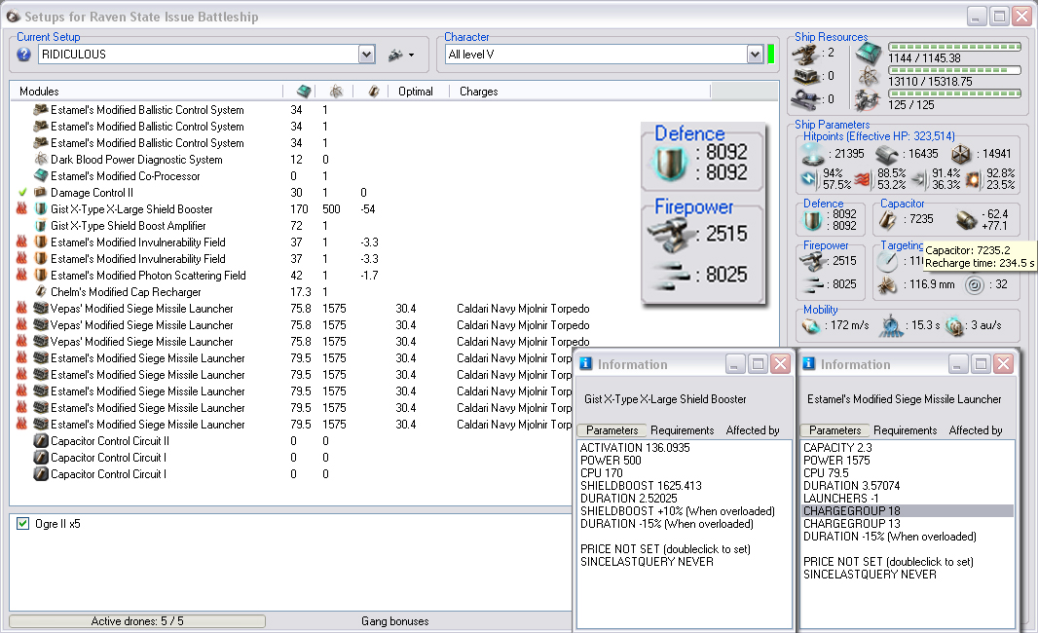Toggle the Damage Control II green checkmark state
The width and height of the screenshot is (1038, 633).
(x=22, y=193)
